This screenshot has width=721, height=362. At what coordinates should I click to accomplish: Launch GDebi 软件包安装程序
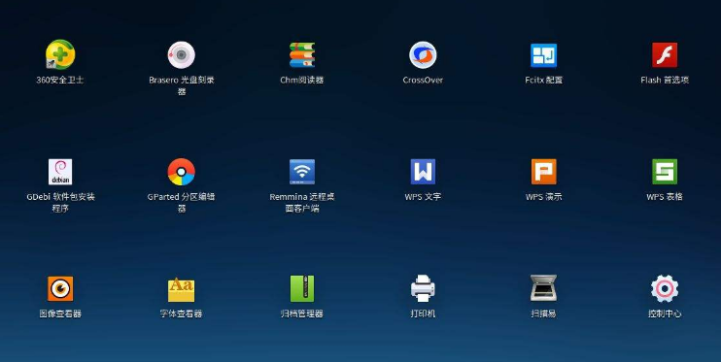60,172
